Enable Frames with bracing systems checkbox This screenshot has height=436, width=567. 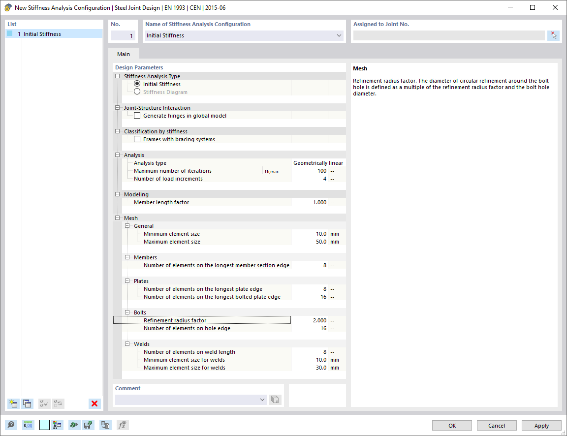[x=137, y=139]
